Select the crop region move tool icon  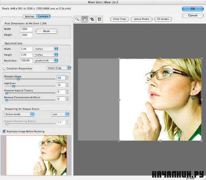100,19
